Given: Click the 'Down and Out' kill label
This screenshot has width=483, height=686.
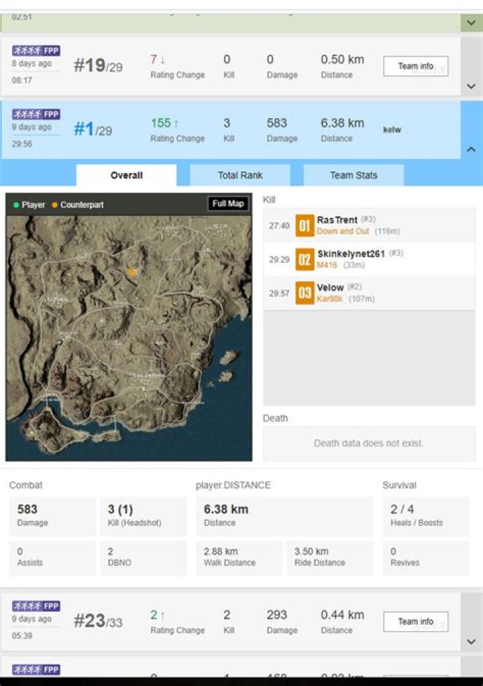Looking at the screenshot, I should pos(343,231).
